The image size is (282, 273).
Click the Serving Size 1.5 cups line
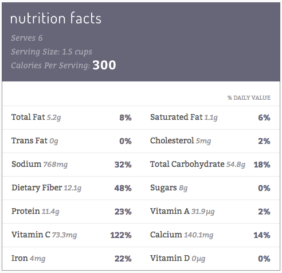(x=52, y=52)
